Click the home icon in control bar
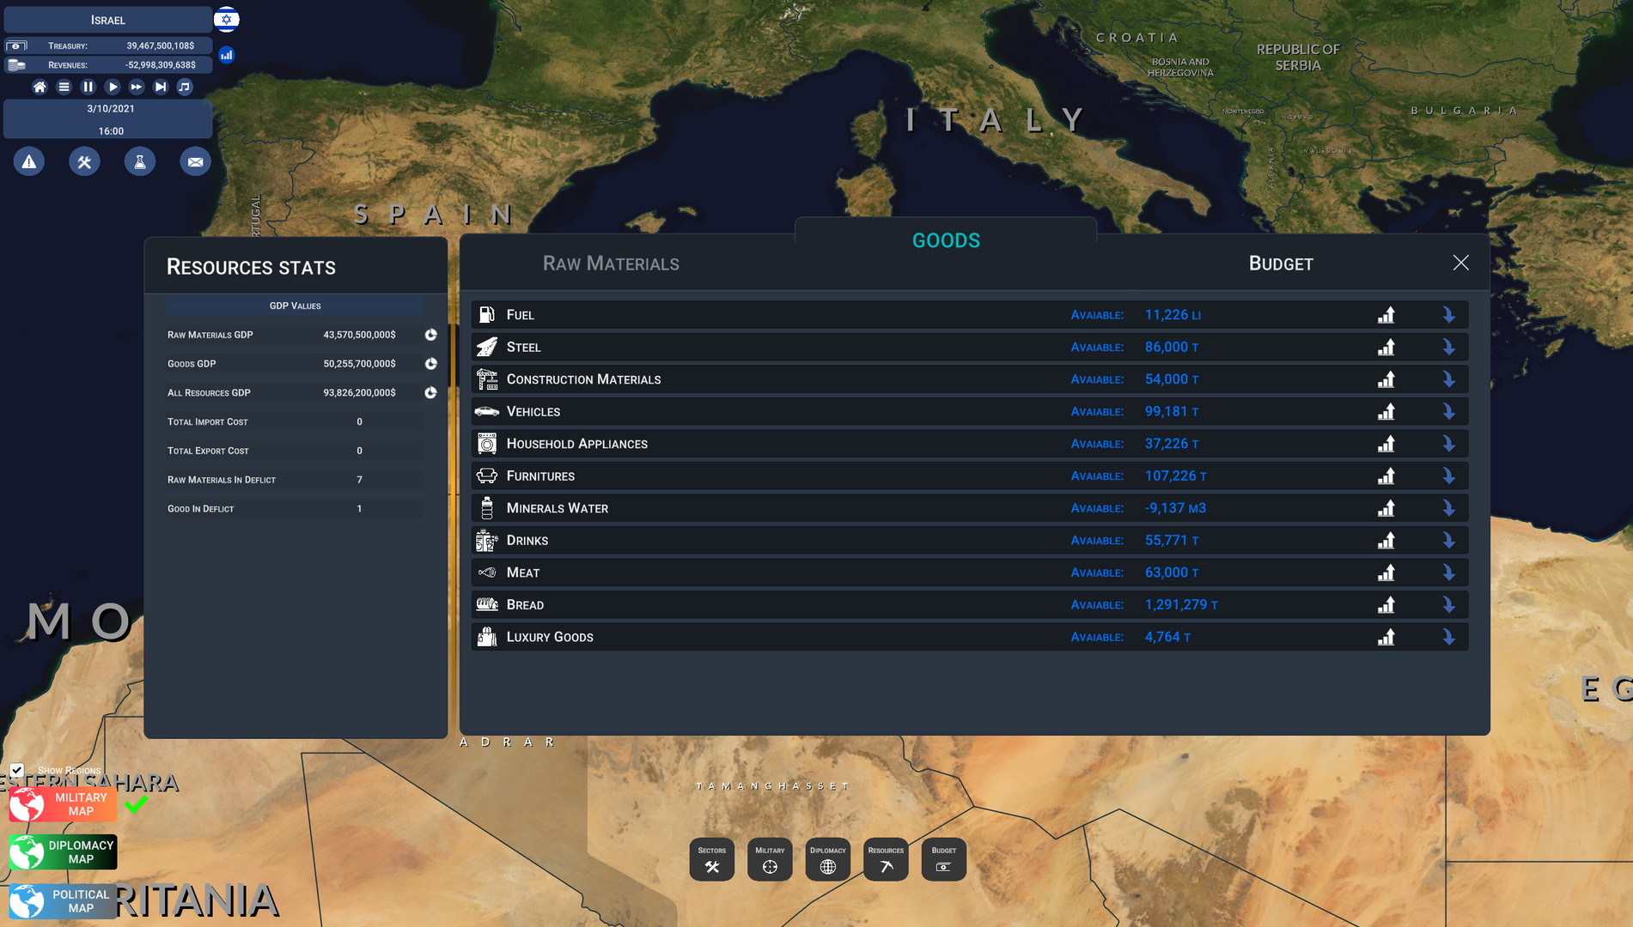Viewport: 1633px width, 927px height. 40,87
